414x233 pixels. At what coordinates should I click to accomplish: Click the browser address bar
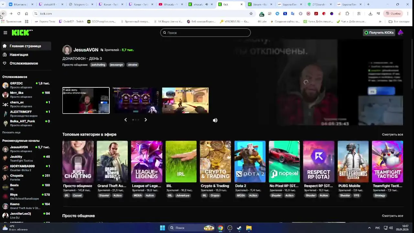(142, 14)
